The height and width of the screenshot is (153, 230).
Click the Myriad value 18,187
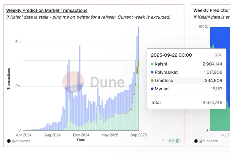click(x=216, y=89)
